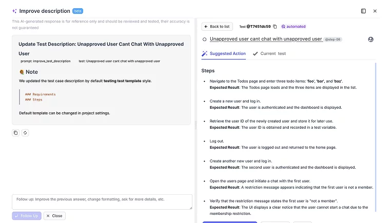
Task: Open the assignee avatar menu
Action: point(371,39)
